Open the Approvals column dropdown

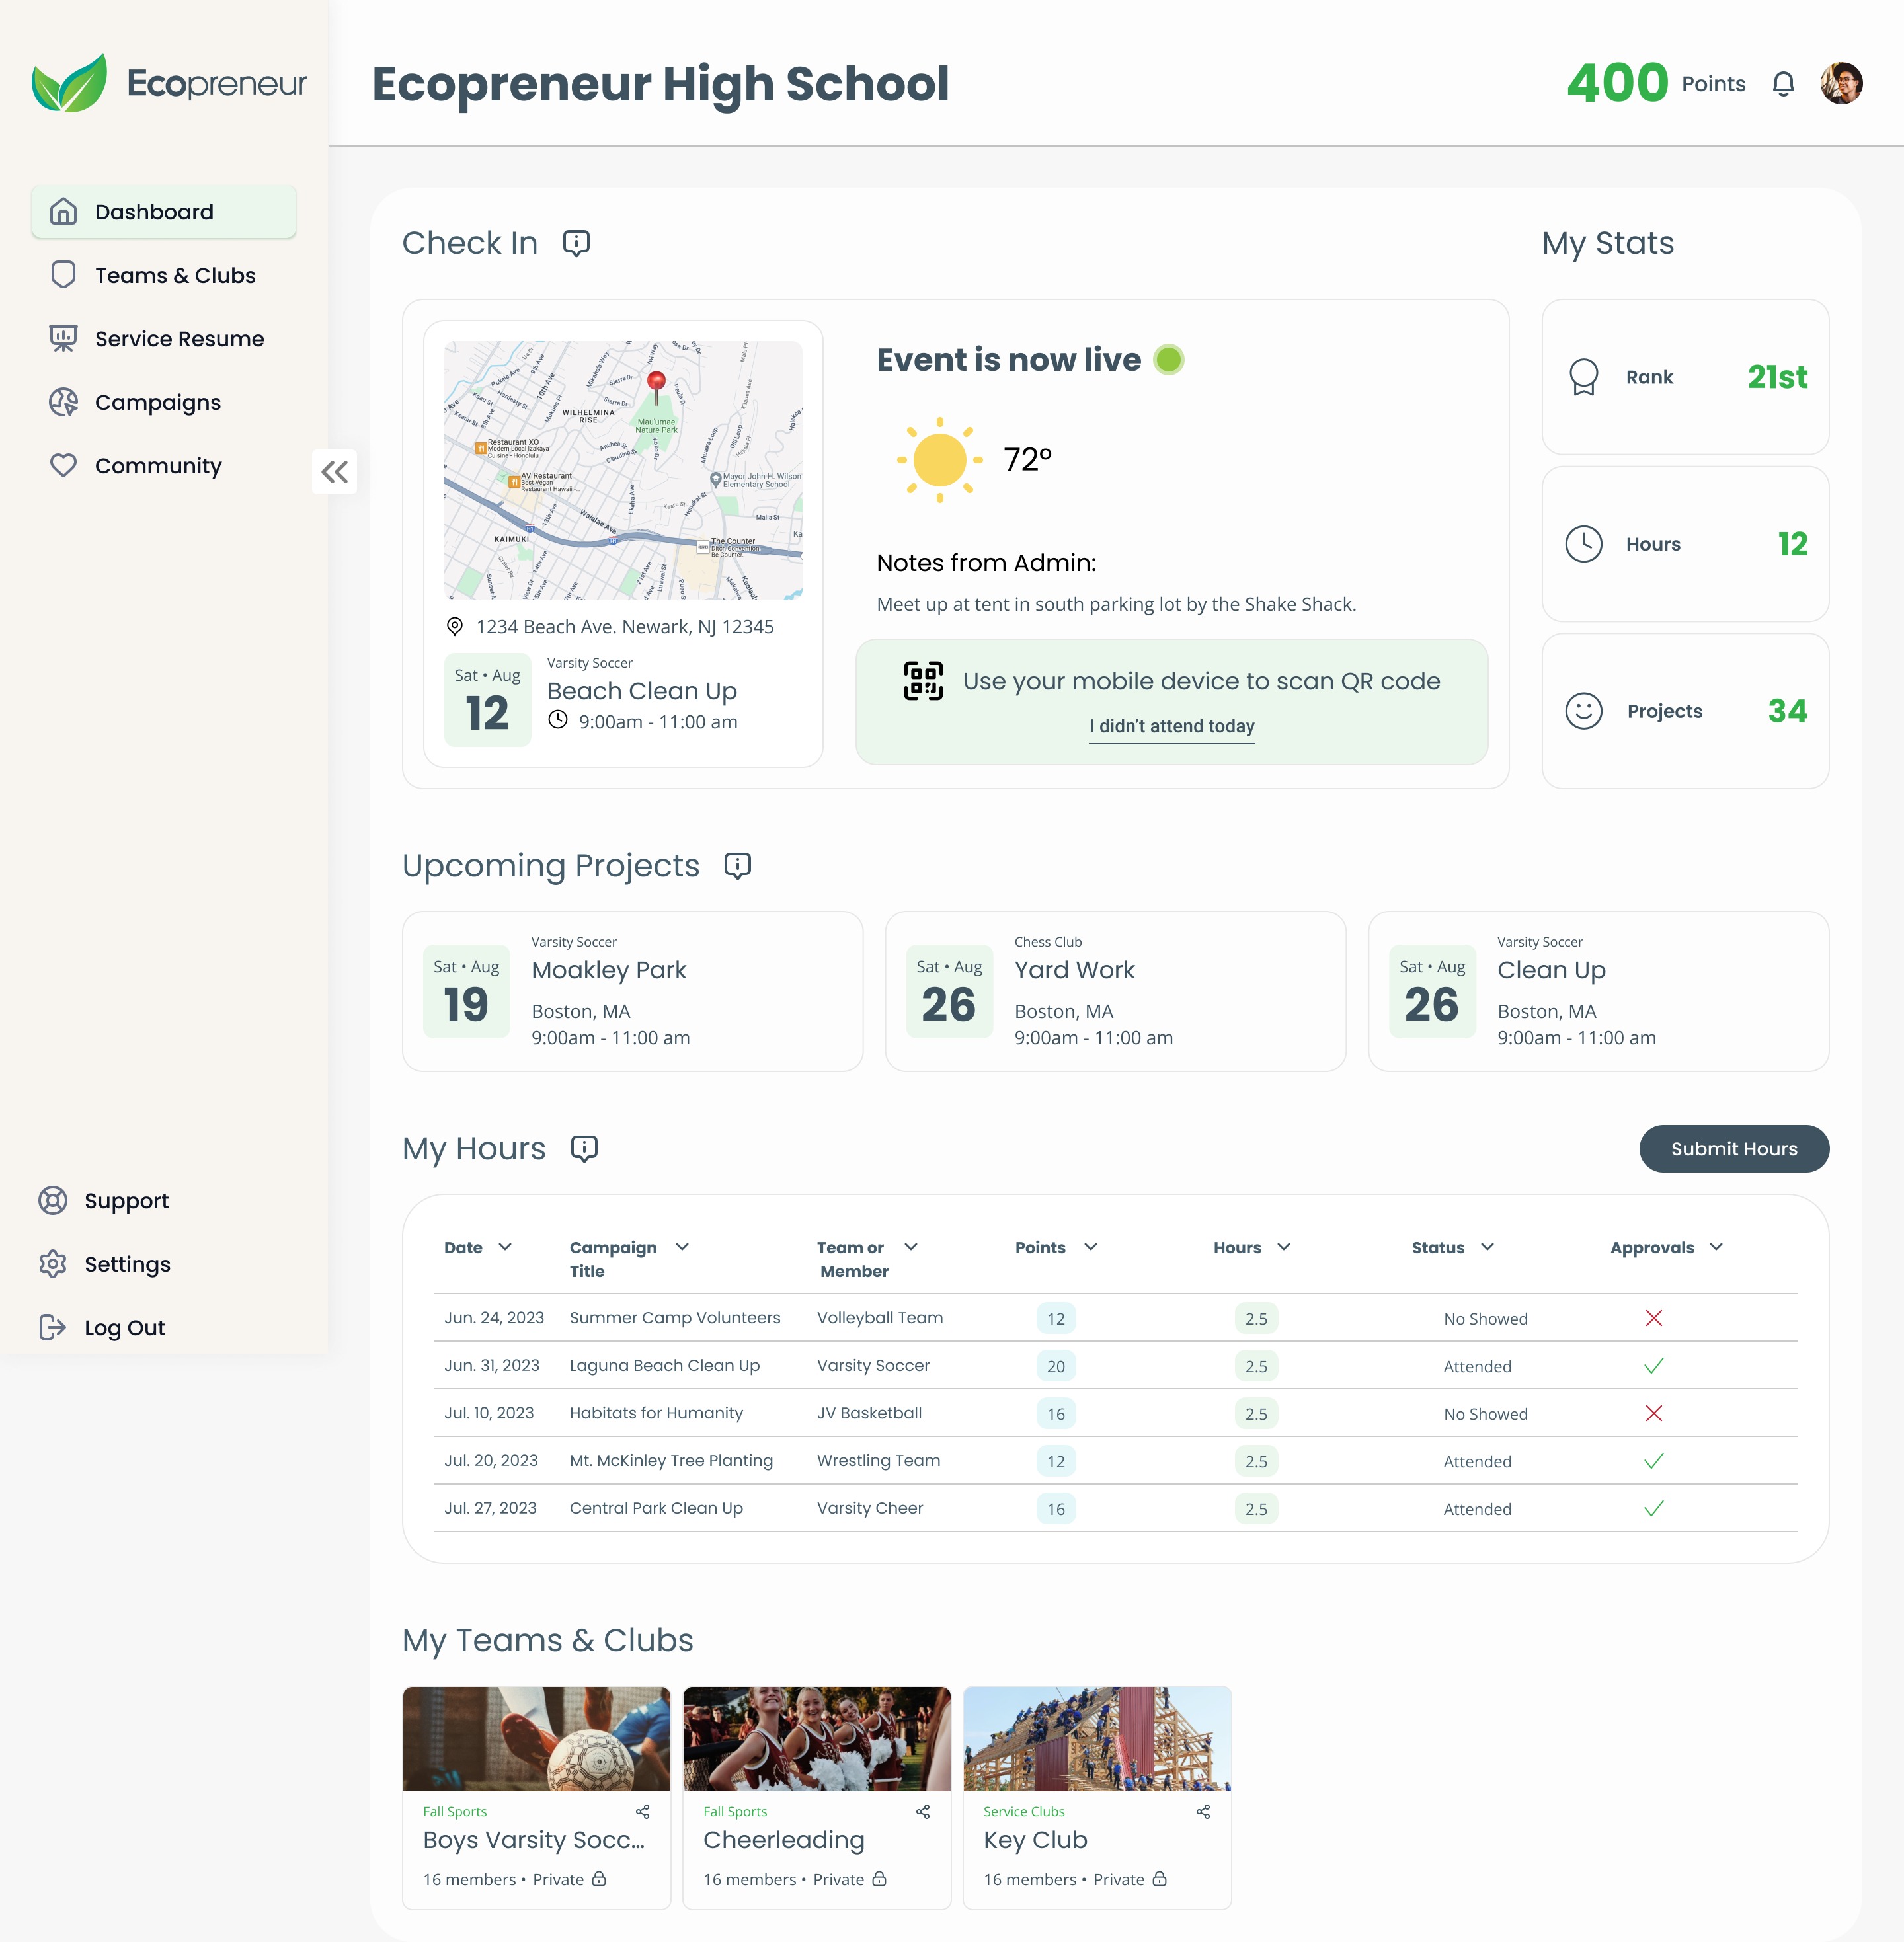coord(1716,1247)
